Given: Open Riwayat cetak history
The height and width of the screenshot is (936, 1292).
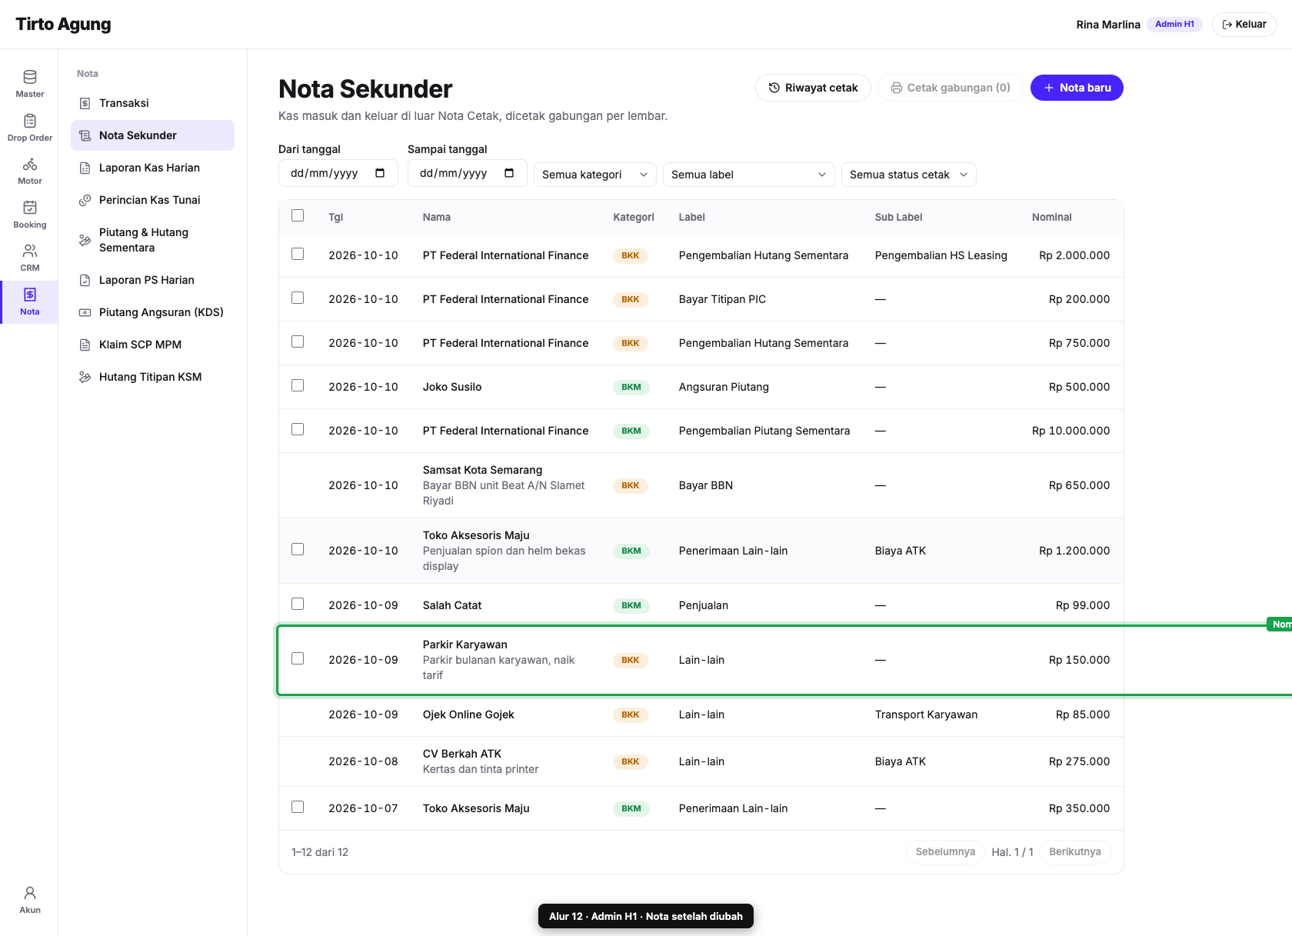Looking at the screenshot, I should [813, 88].
